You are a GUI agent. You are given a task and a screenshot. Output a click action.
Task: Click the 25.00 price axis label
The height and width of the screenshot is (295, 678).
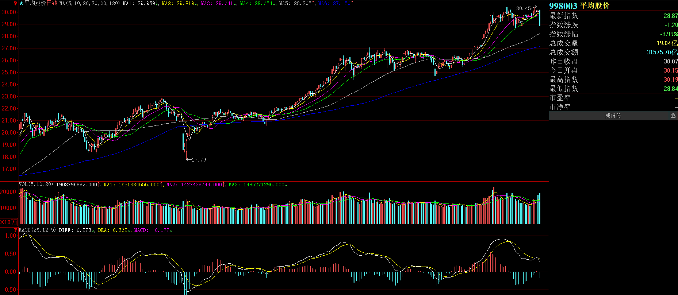(x=9, y=72)
